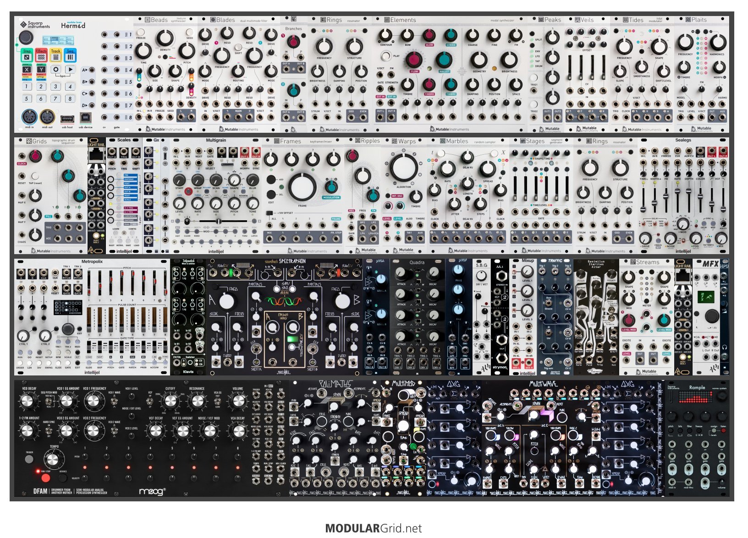This screenshot has width=748, height=538.
Task: Click the CUTOFF knob on DFAM
Action: click(x=170, y=402)
